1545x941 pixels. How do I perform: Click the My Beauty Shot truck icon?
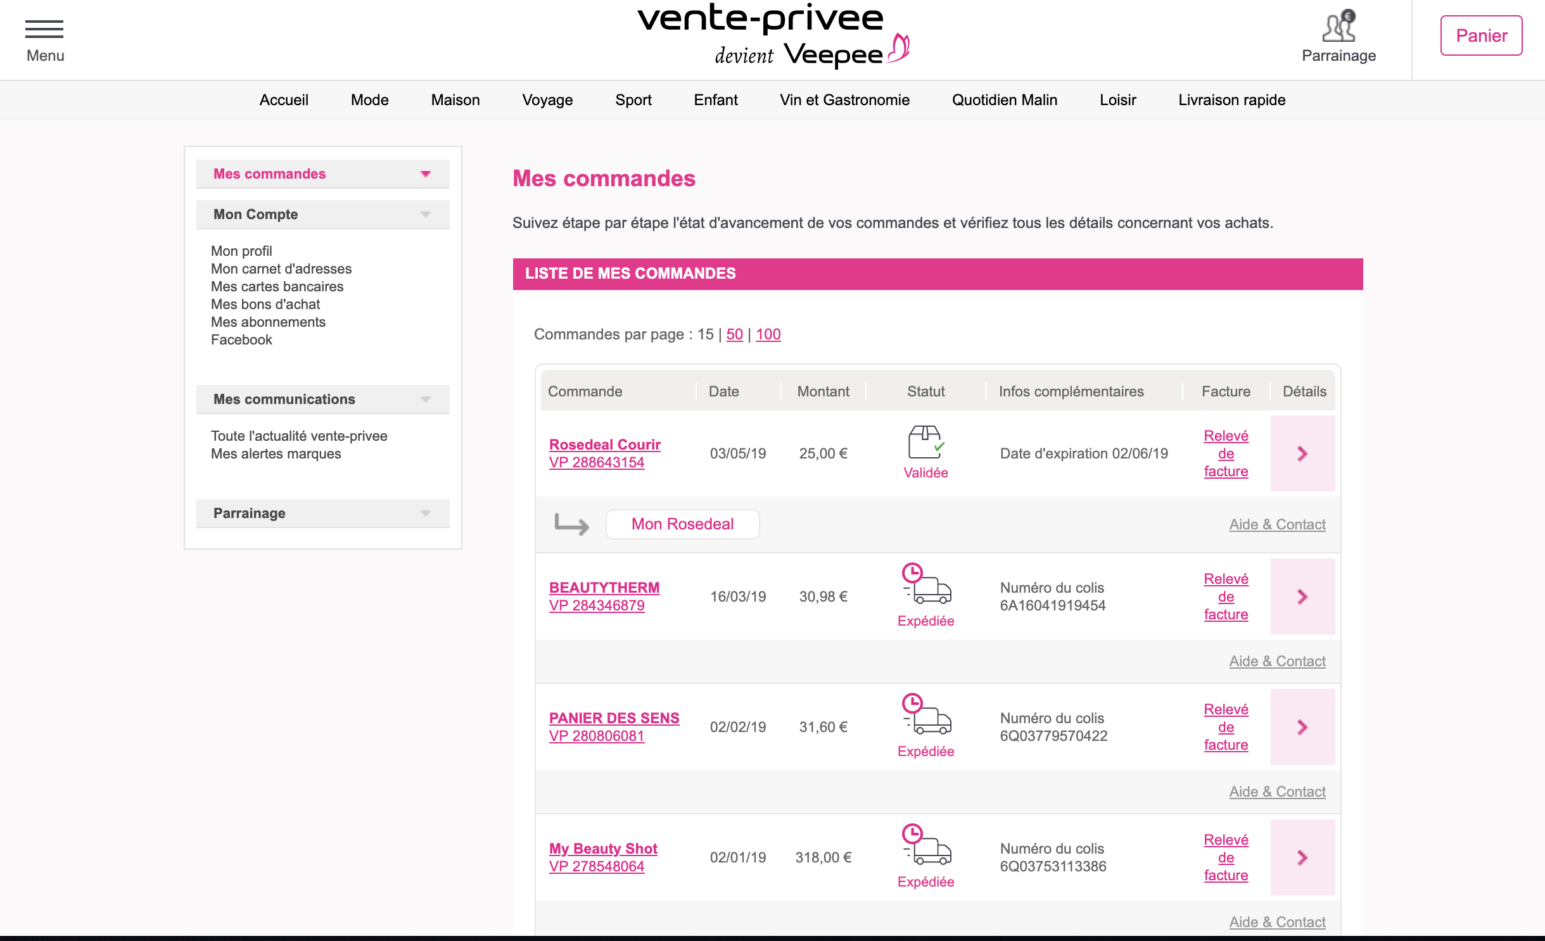pyautogui.click(x=925, y=845)
